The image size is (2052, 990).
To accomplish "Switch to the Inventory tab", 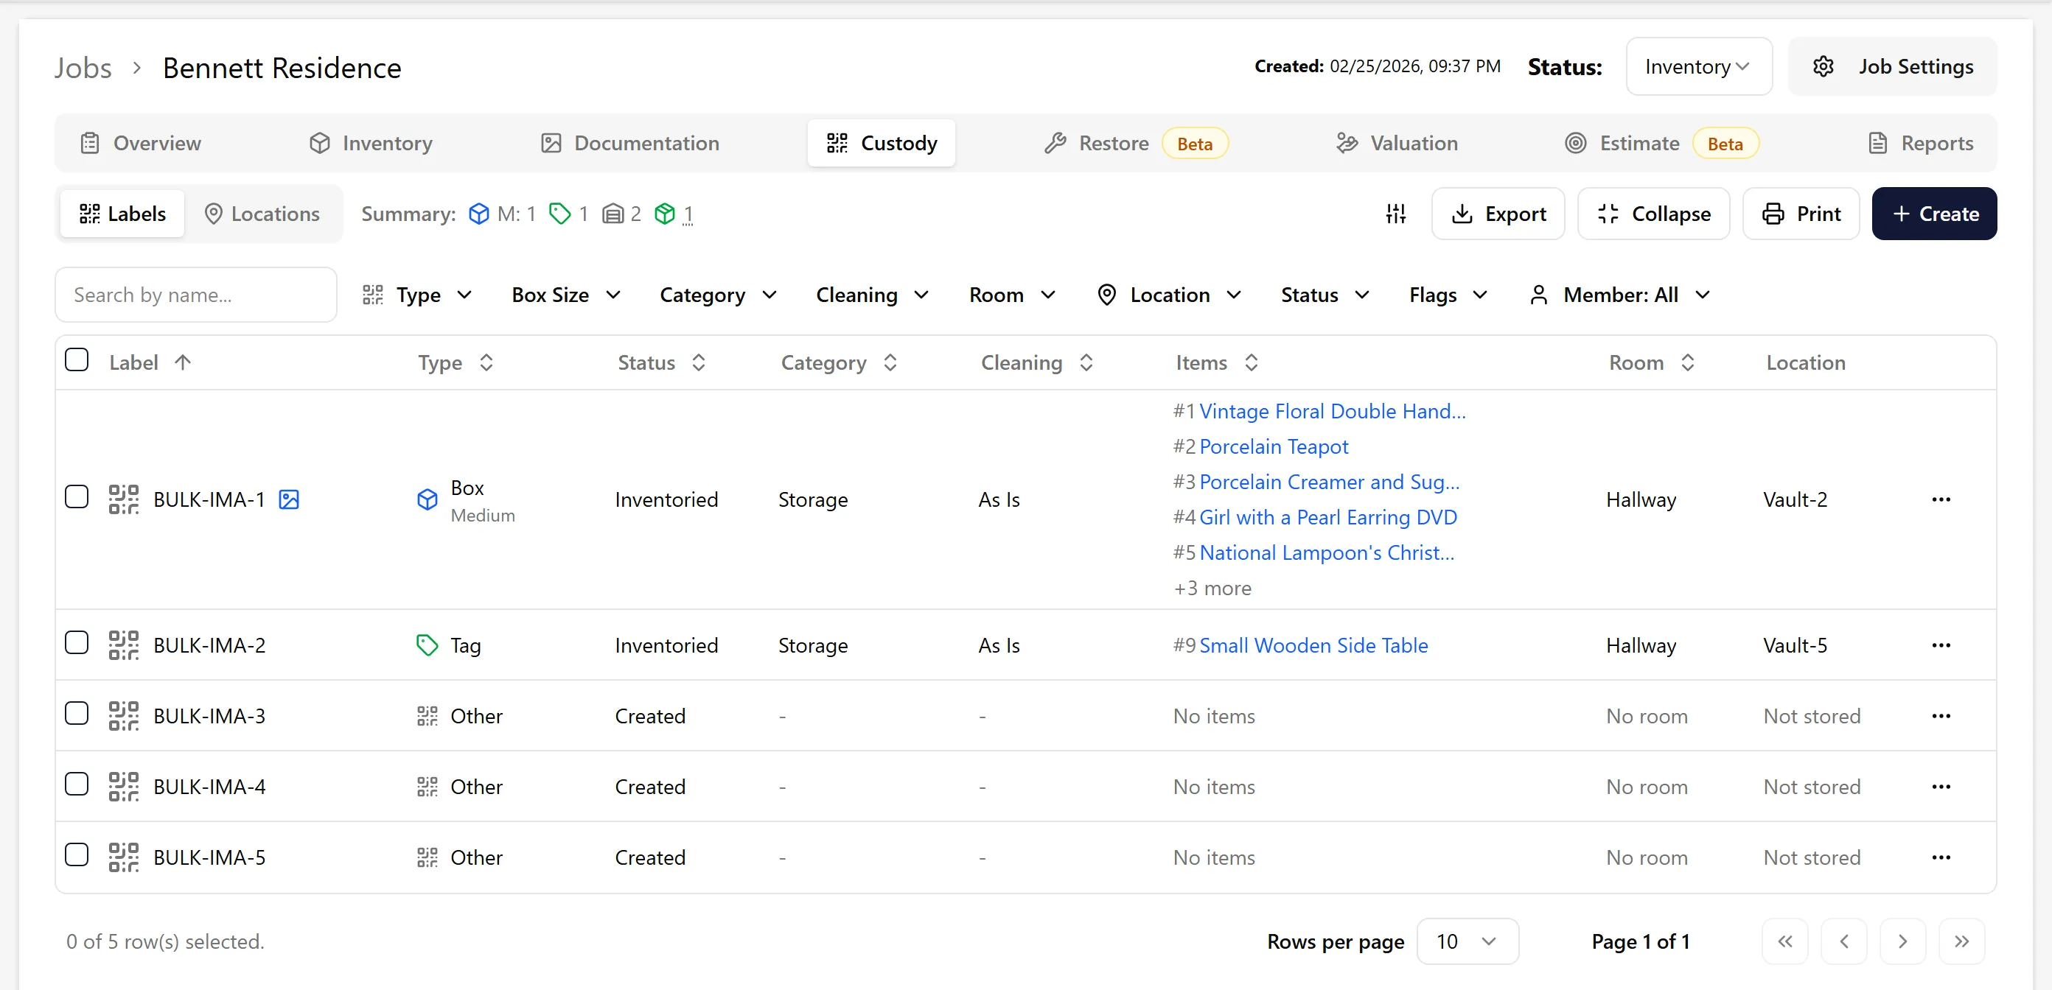I will click(371, 143).
